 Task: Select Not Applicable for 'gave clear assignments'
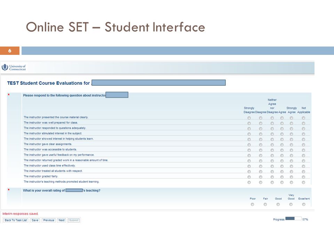click(303, 145)
